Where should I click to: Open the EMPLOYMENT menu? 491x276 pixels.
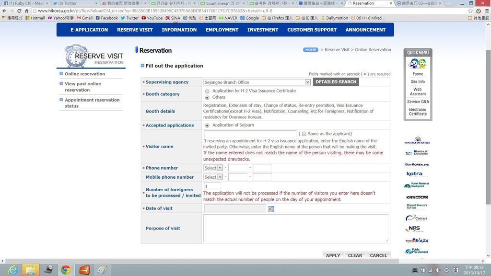pos(222,30)
